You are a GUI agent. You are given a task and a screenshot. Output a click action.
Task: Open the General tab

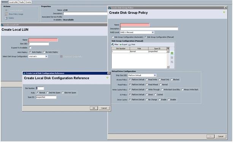[x=4, y=2]
